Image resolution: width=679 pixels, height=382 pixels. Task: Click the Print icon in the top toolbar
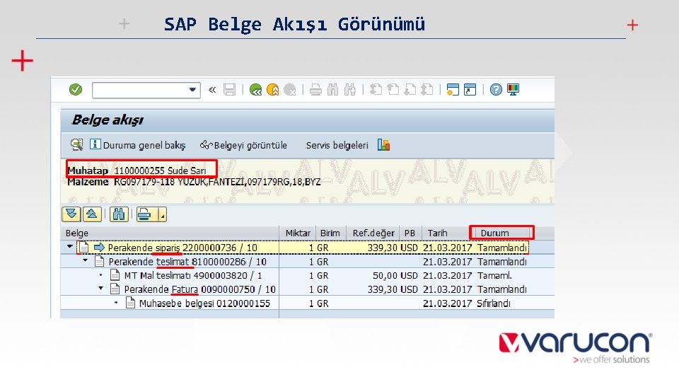[315, 90]
